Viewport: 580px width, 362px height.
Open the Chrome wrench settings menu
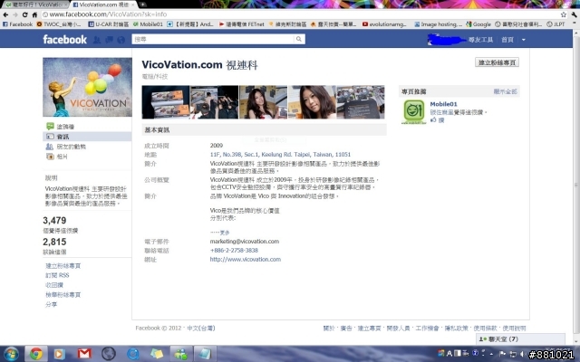click(x=574, y=14)
